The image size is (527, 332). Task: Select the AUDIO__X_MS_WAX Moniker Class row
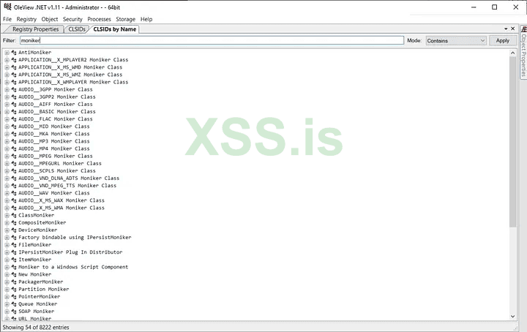(x=61, y=200)
